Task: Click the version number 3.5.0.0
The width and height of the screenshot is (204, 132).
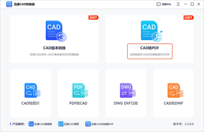Action: point(189,124)
